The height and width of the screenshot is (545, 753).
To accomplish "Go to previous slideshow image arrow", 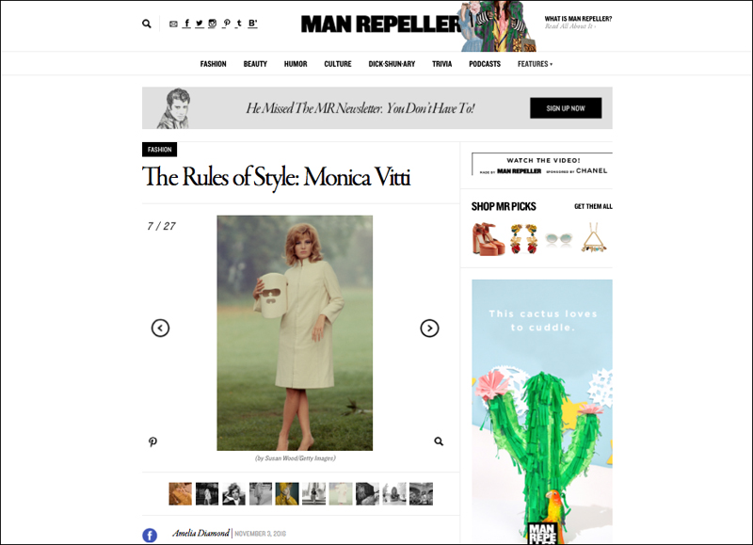I will coord(160,328).
